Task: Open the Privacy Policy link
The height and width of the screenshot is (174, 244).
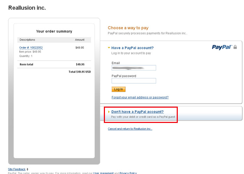Action: click(128, 173)
